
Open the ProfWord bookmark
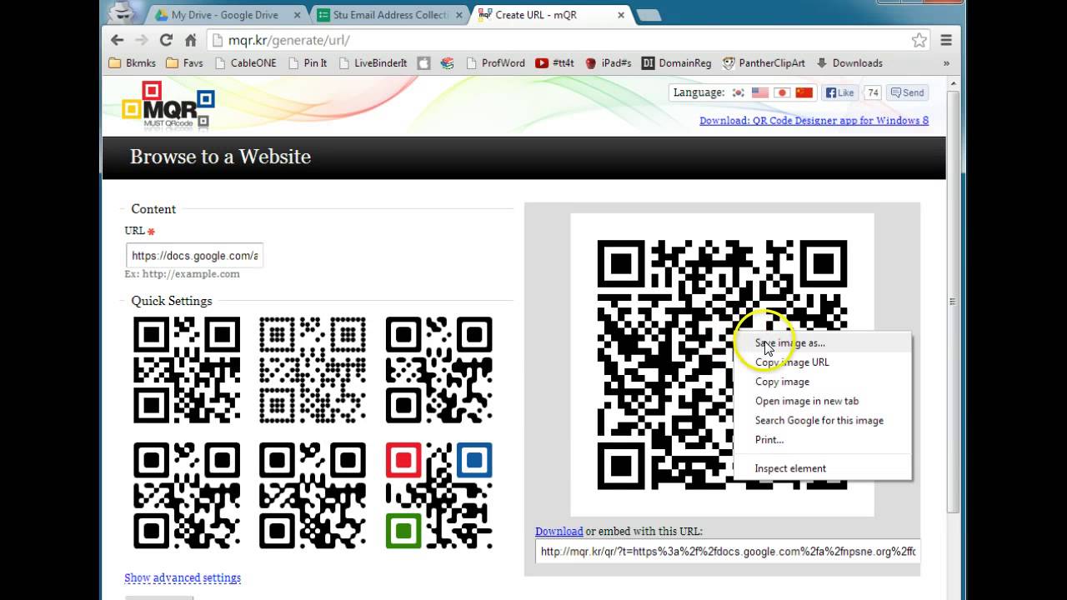495,63
